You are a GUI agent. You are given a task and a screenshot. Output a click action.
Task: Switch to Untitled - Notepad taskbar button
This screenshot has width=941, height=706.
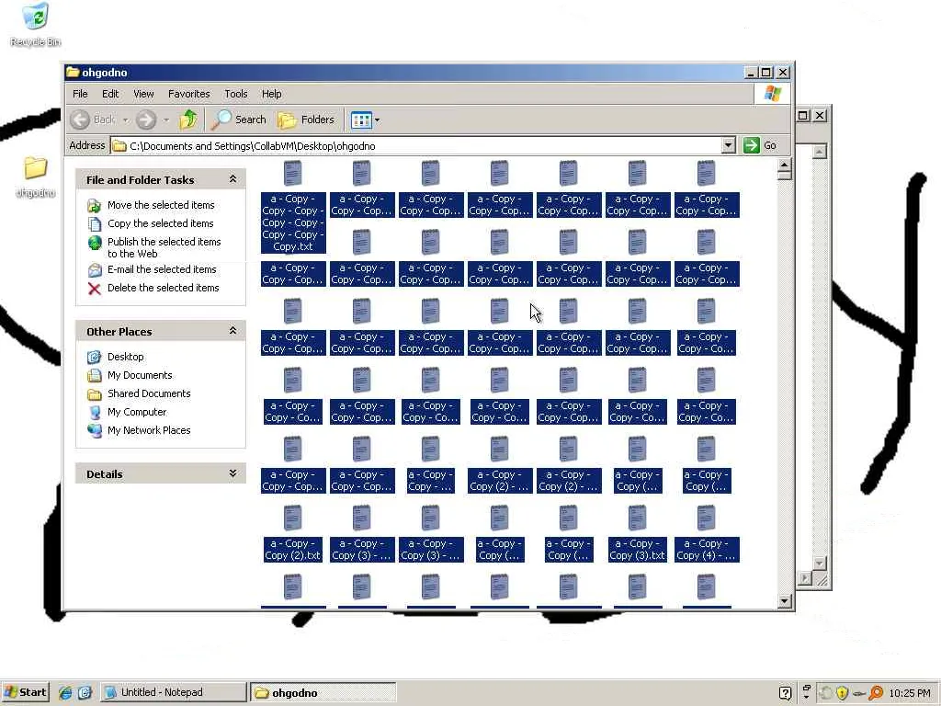[x=173, y=692]
